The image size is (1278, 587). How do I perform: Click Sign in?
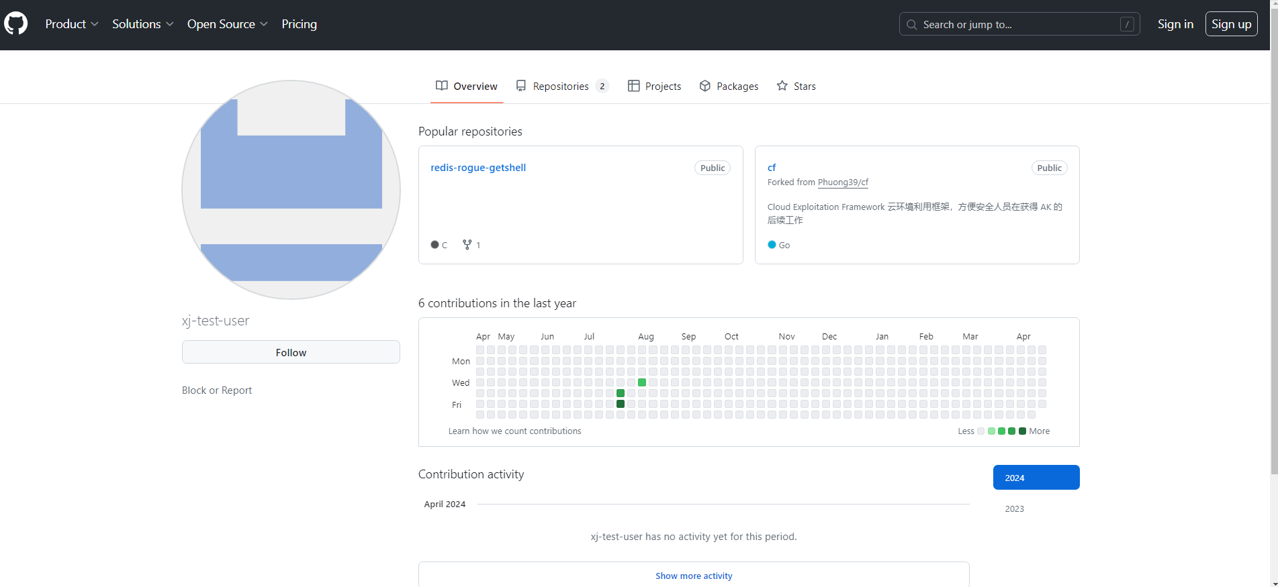coord(1175,24)
